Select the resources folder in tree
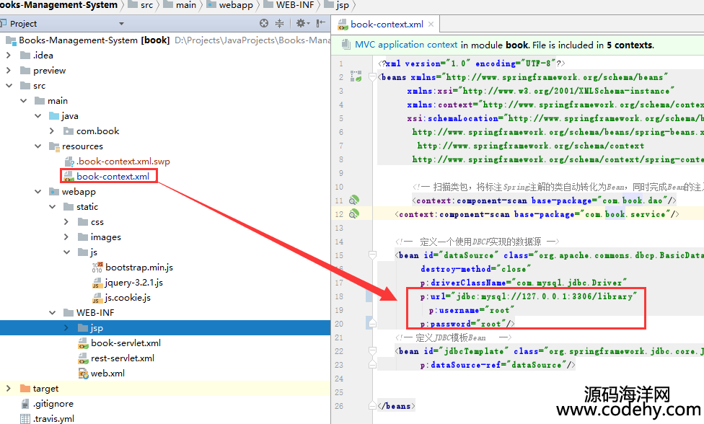The image size is (704, 424). click(x=76, y=146)
